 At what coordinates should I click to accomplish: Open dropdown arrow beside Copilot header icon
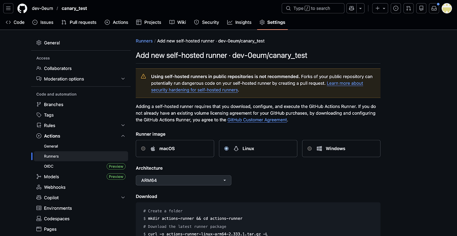[361, 8]
